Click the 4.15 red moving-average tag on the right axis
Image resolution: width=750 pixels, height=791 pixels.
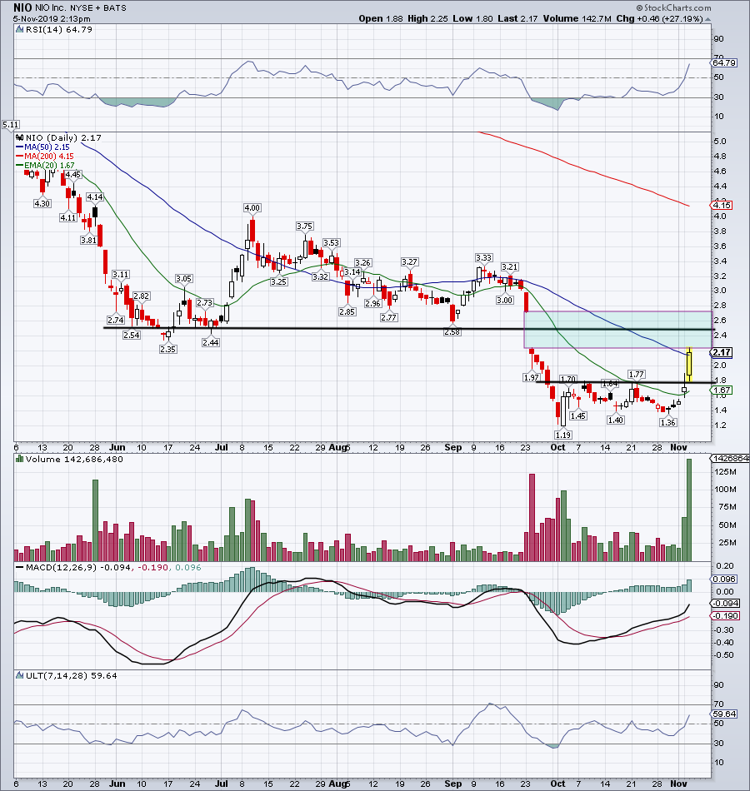(x=721, y=206)
